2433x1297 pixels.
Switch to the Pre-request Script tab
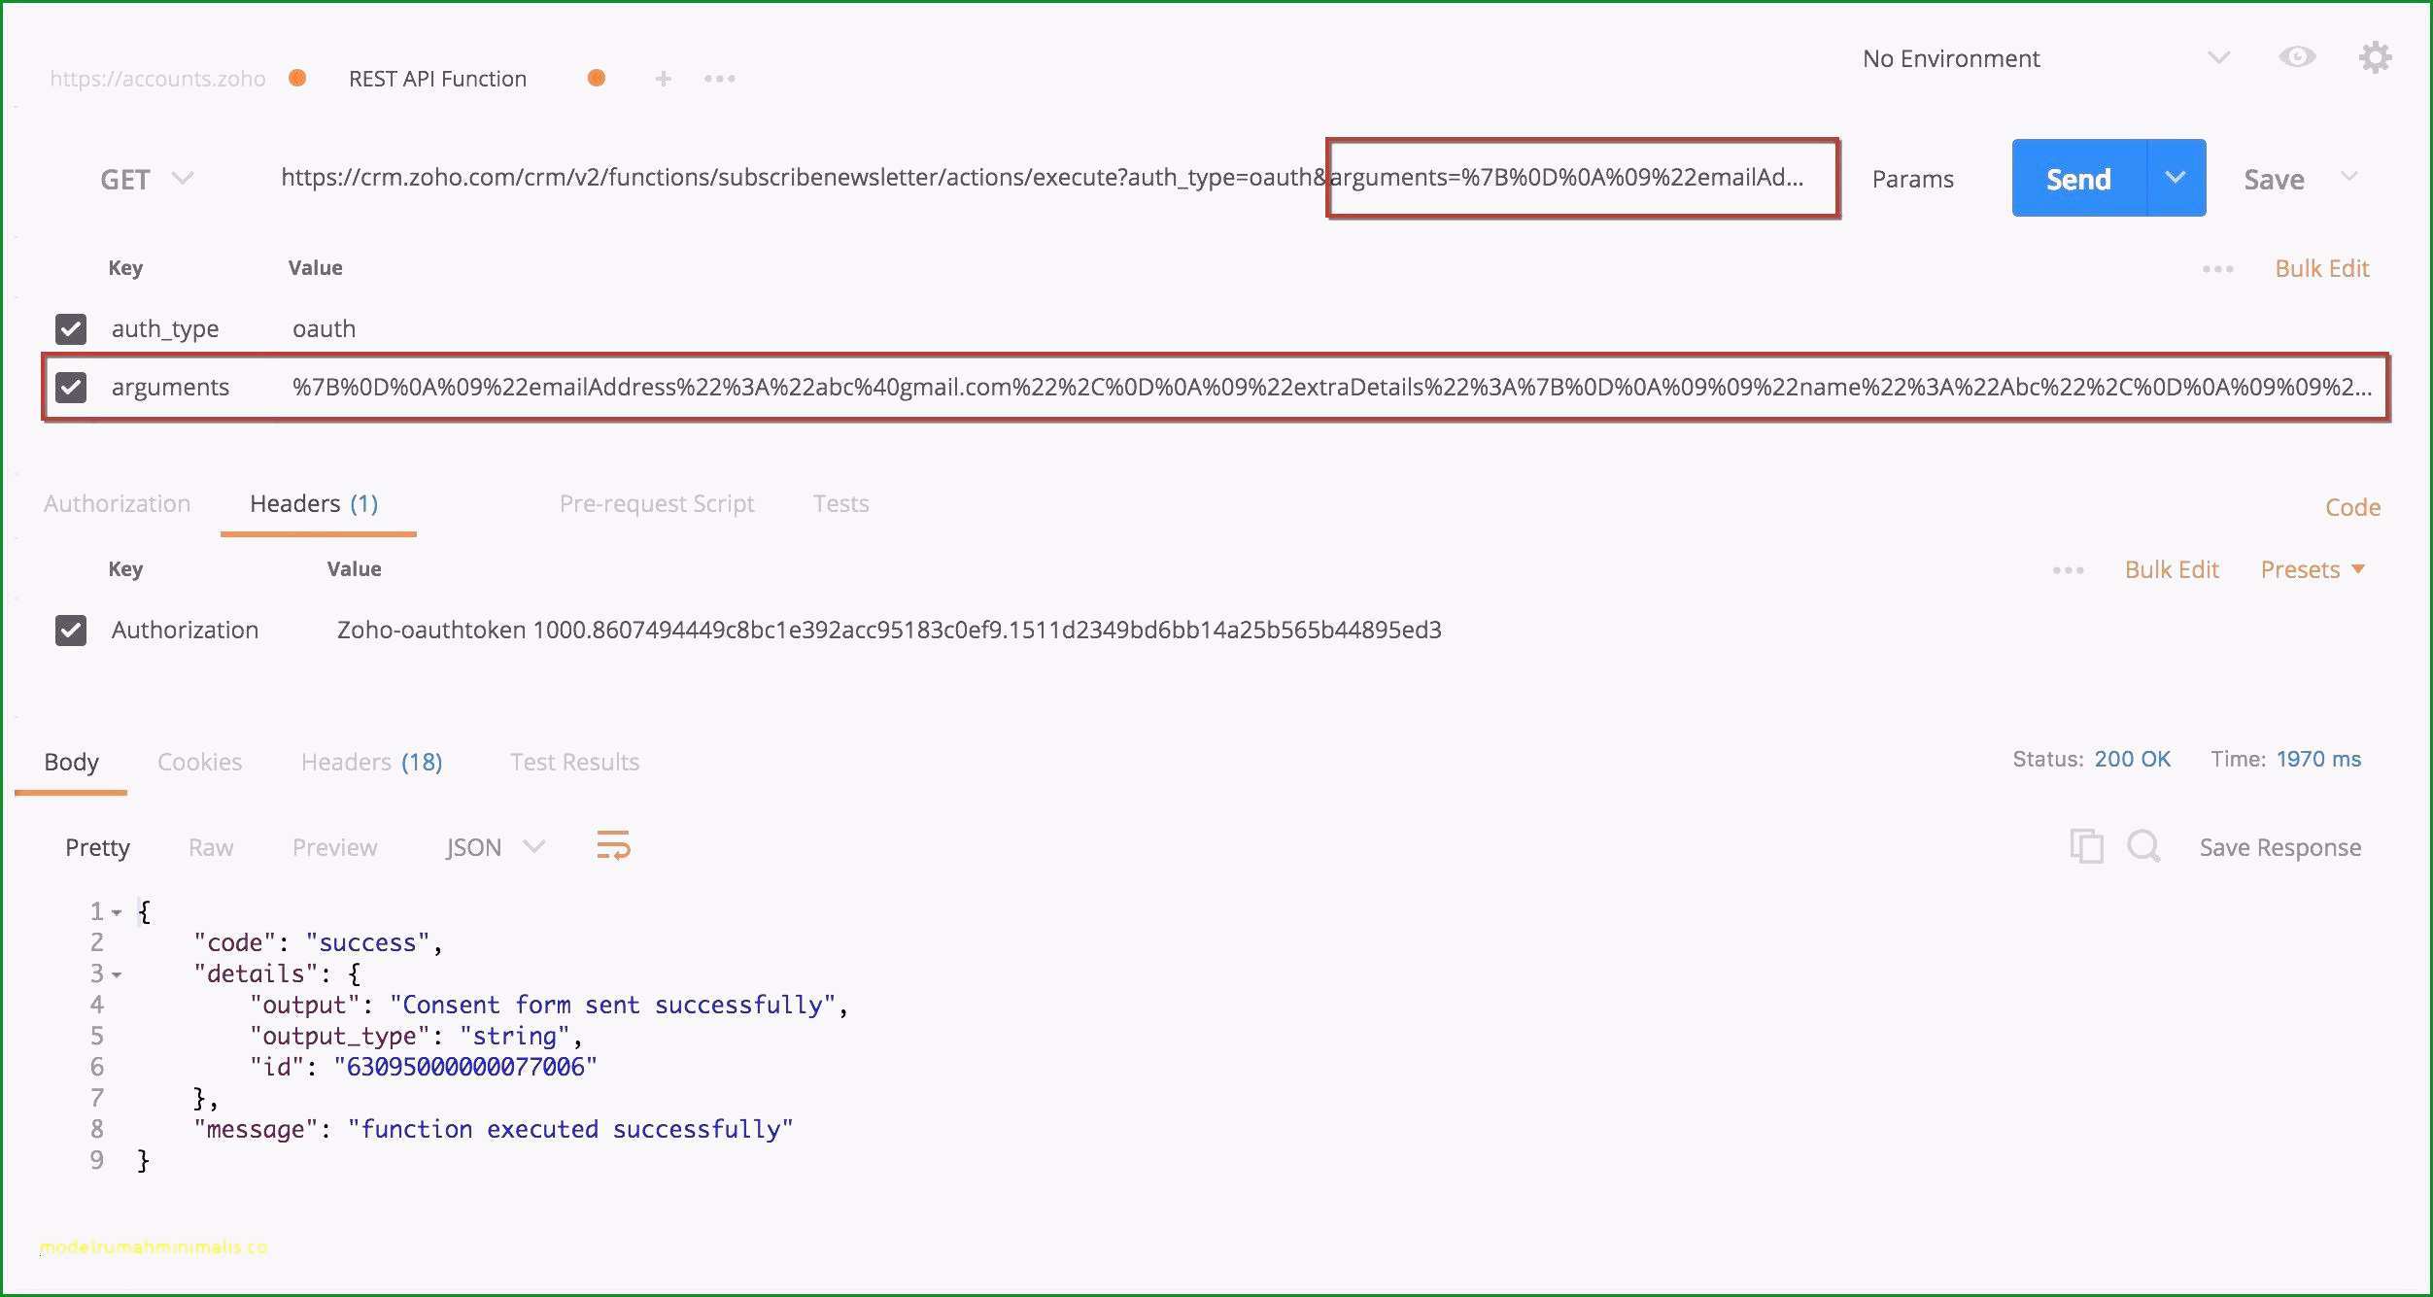point(657,503)
